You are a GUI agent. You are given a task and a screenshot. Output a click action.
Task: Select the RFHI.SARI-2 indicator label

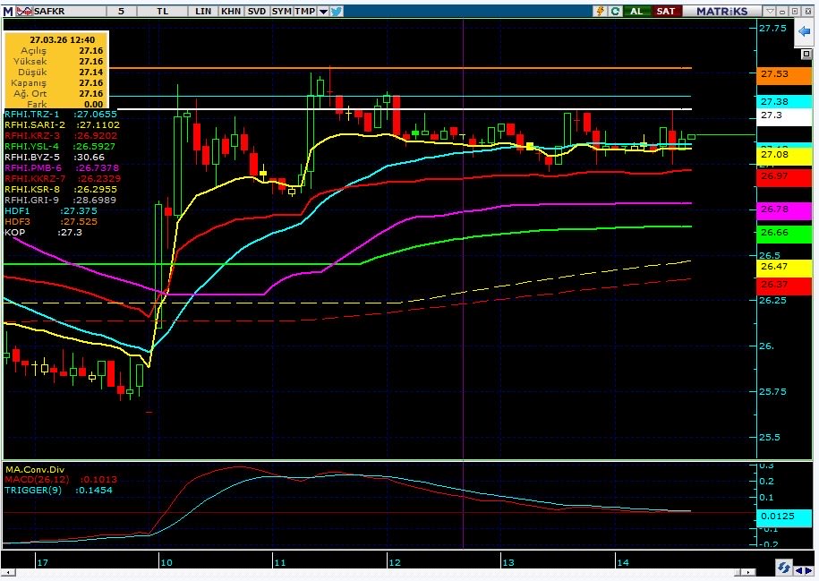[x=35, y=124]
